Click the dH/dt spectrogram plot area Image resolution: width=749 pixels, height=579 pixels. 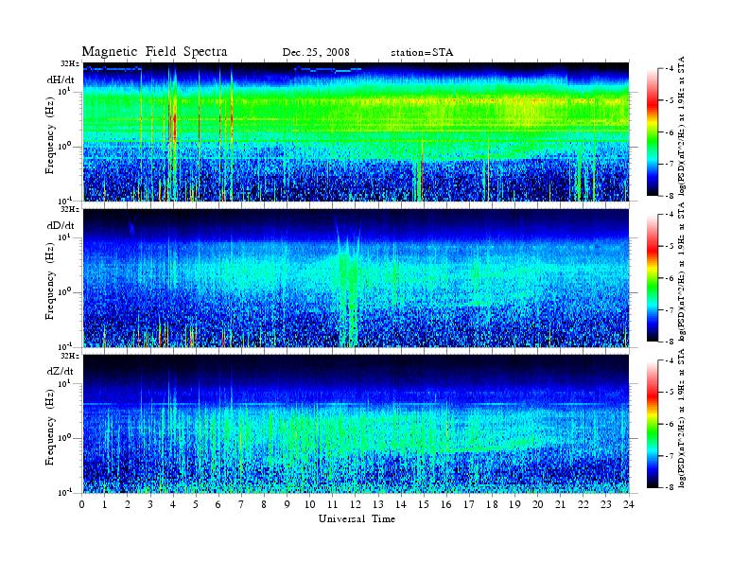point(357,132)
